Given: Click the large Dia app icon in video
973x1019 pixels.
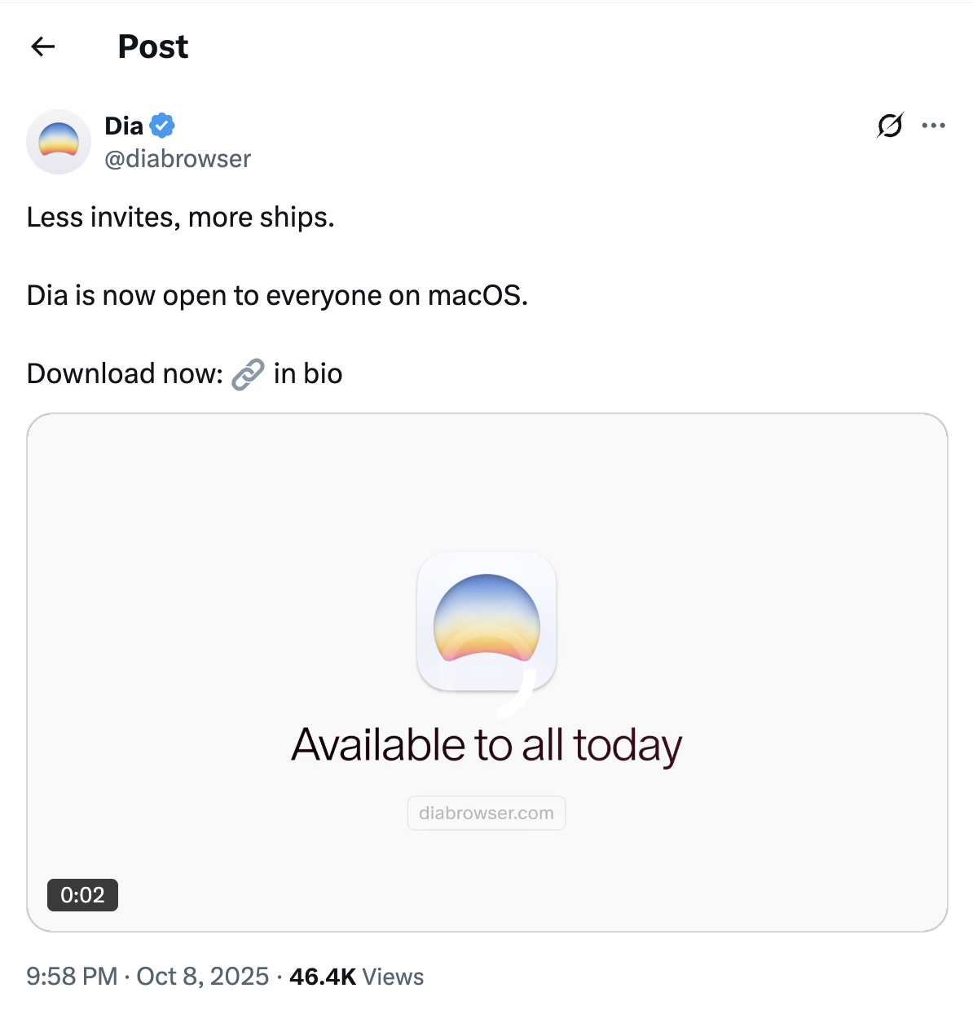Looking at the screenshot, I should pos(486,621).
